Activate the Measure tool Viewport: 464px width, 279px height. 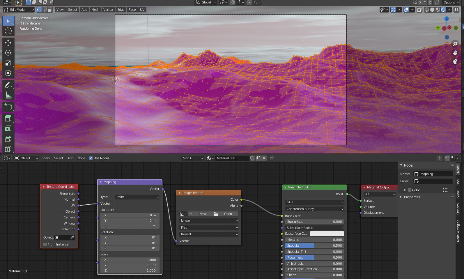pyautogui.click(x=8, y=95)
